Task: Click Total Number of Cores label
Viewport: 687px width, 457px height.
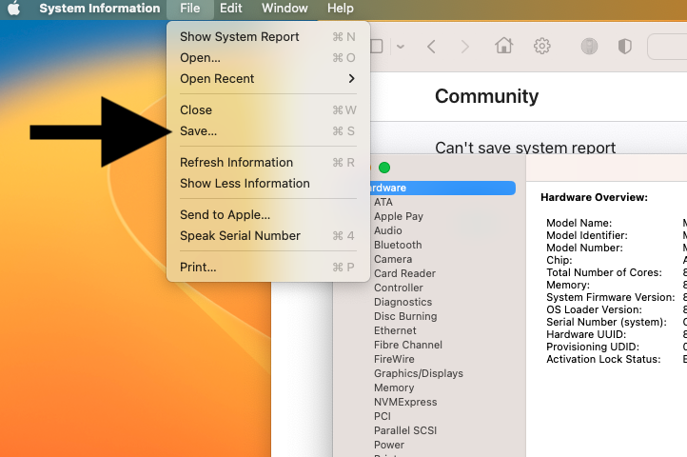Action: [x=604, y=273]
